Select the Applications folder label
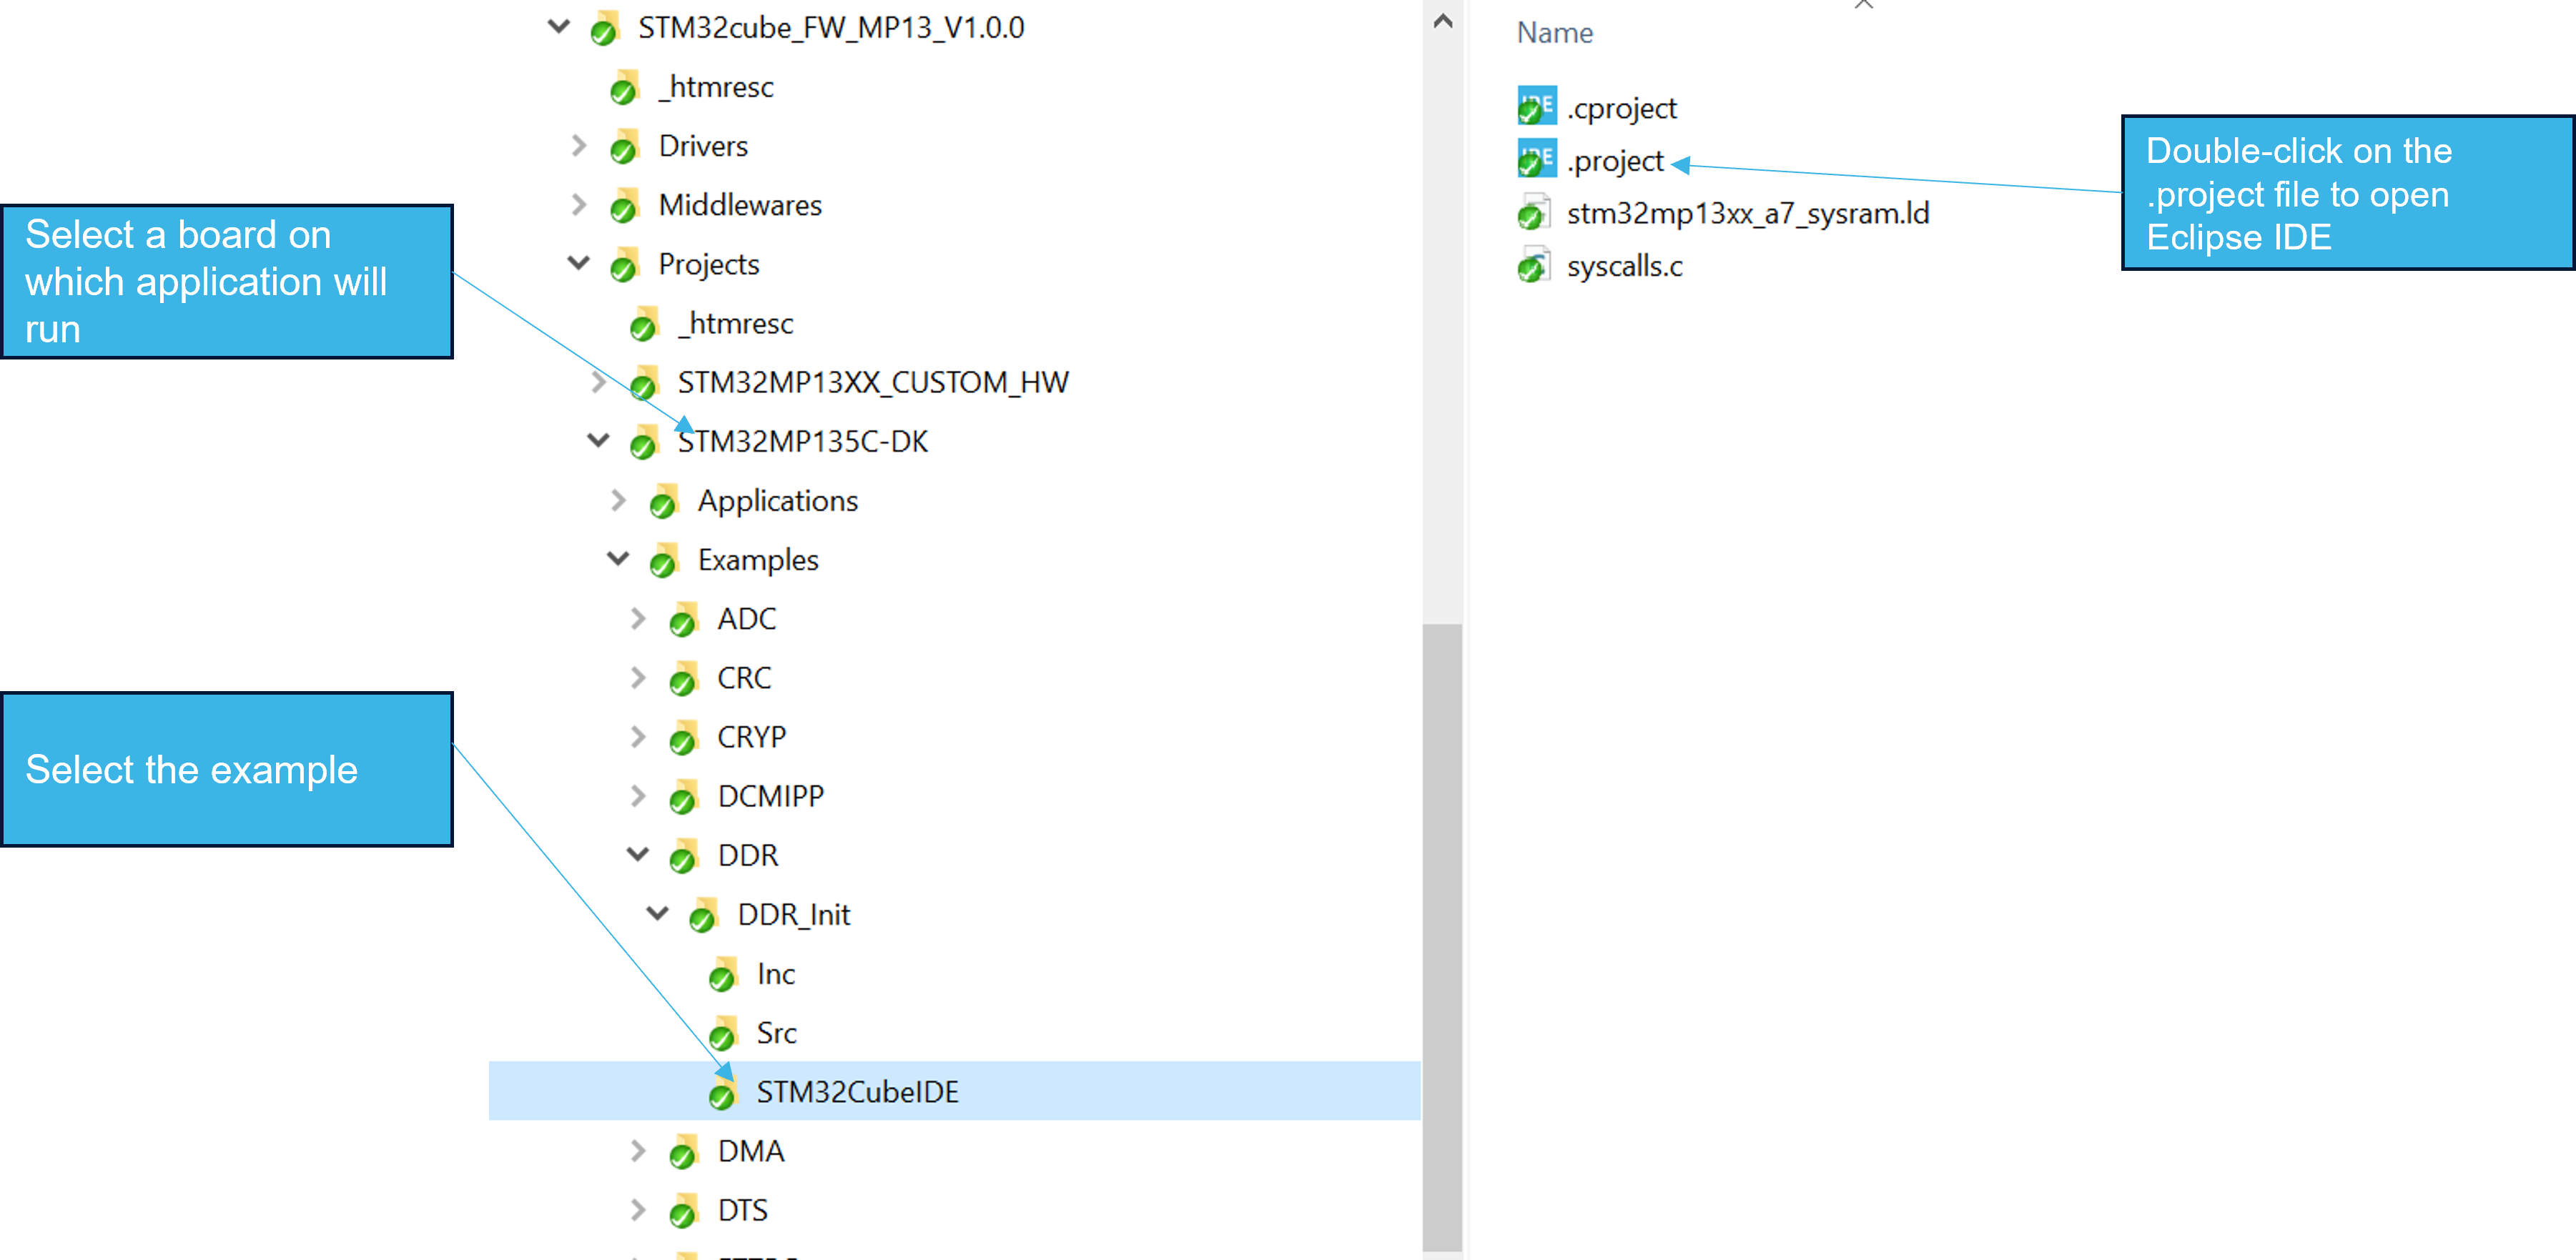Image resolution: width=2576 pixels, height=1260 pixels. pyautogui.click(x=778, y=500)
